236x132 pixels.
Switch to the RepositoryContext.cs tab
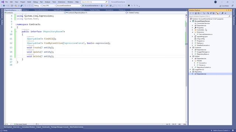click(77, 10)
